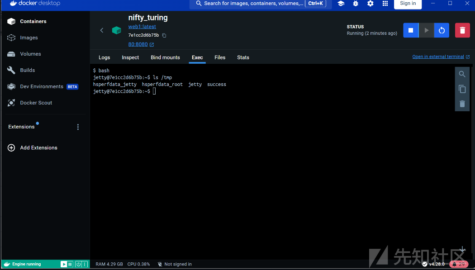Click the nifty_turing container name heading
This screenshot has width=475, height=270.
point(148,18)
